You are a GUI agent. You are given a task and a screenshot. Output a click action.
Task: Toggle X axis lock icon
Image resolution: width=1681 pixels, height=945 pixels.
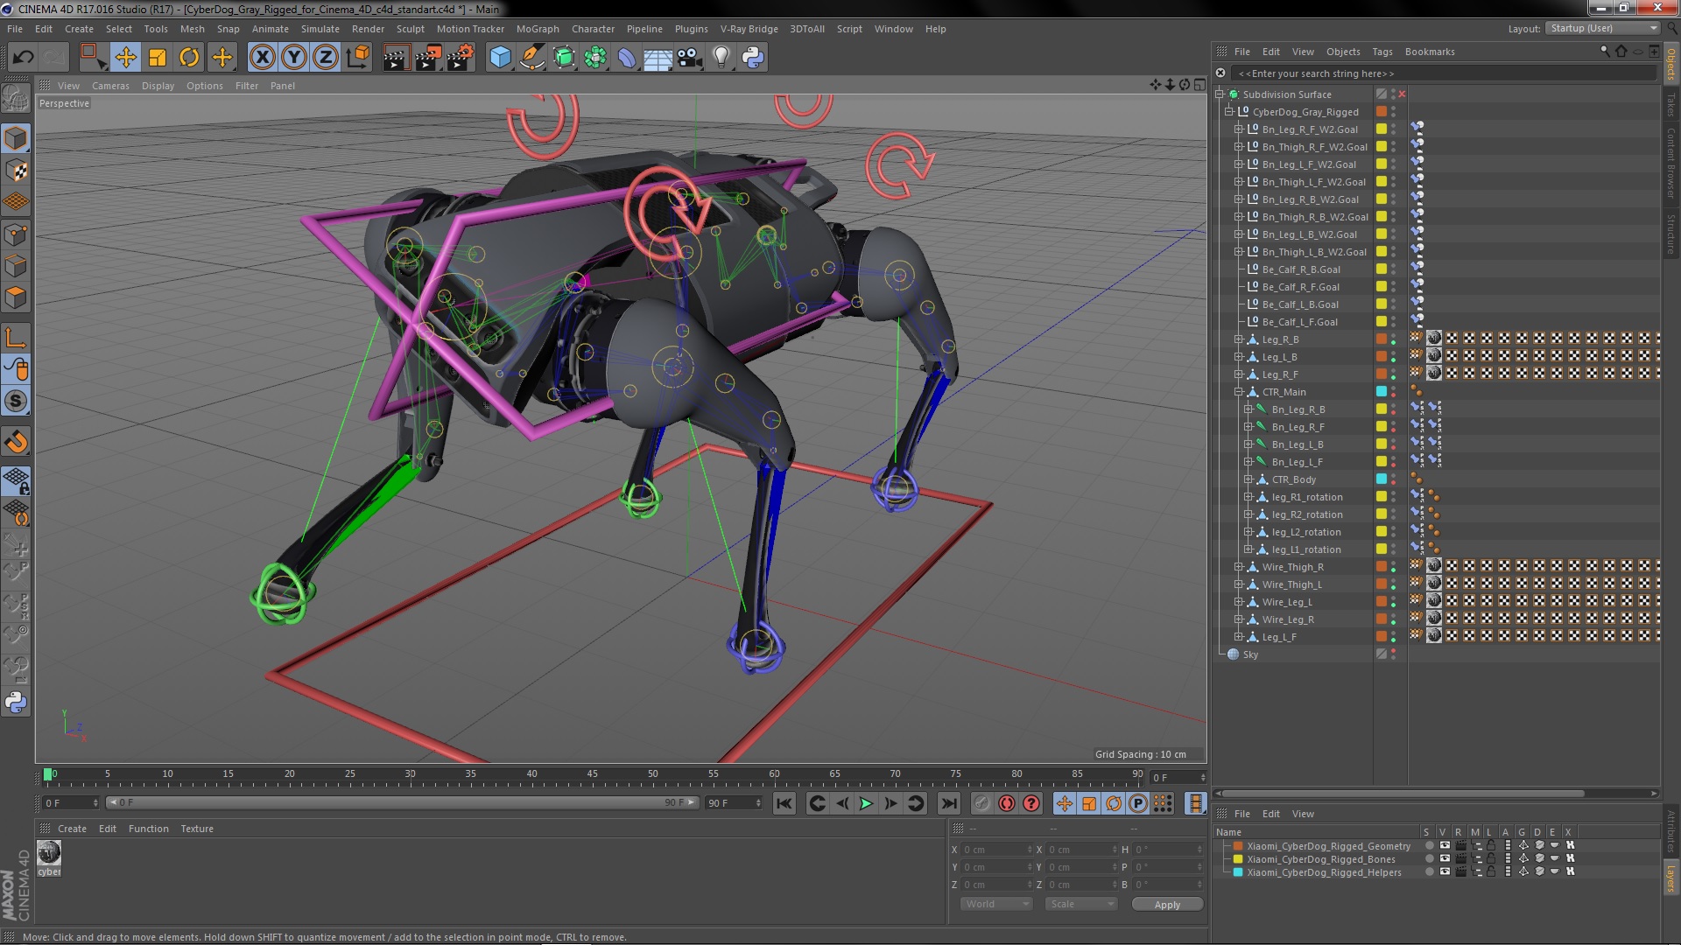262,58
